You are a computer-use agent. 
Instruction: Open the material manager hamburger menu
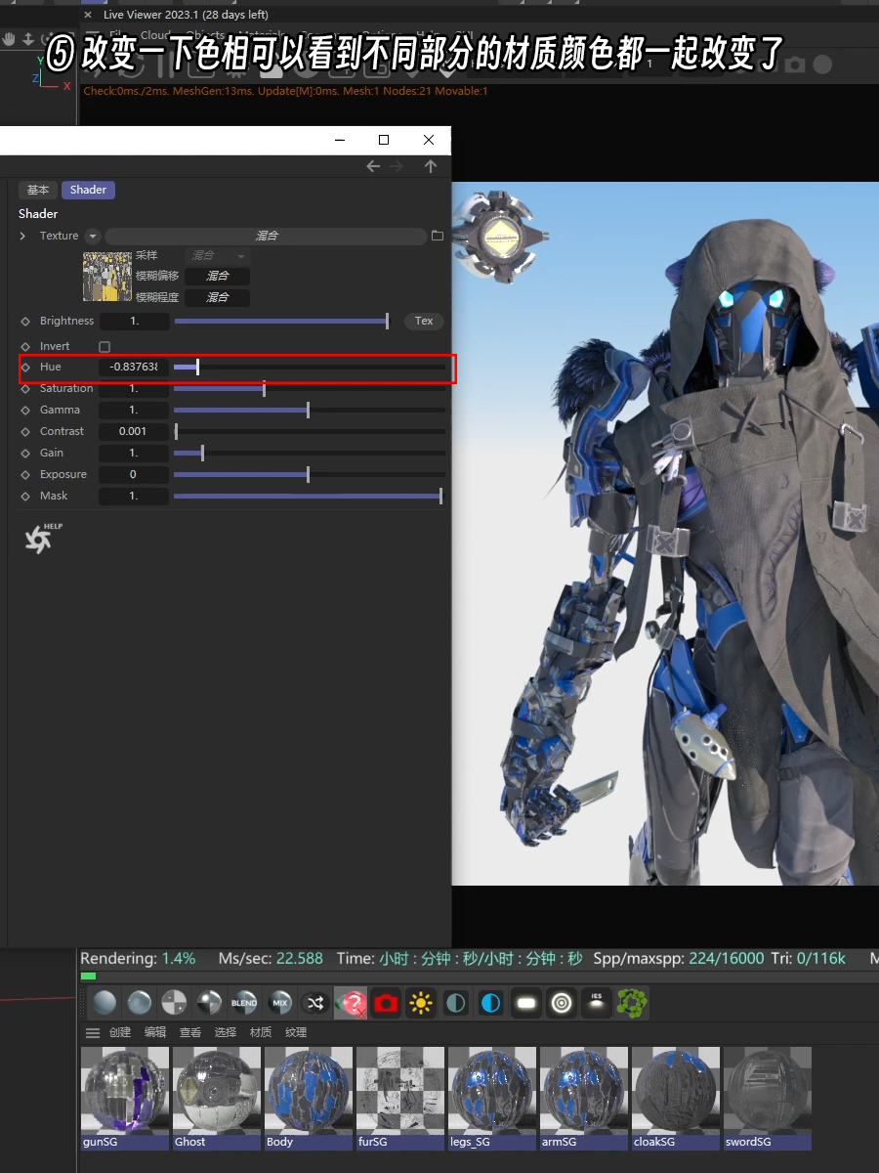(93, 1033)
